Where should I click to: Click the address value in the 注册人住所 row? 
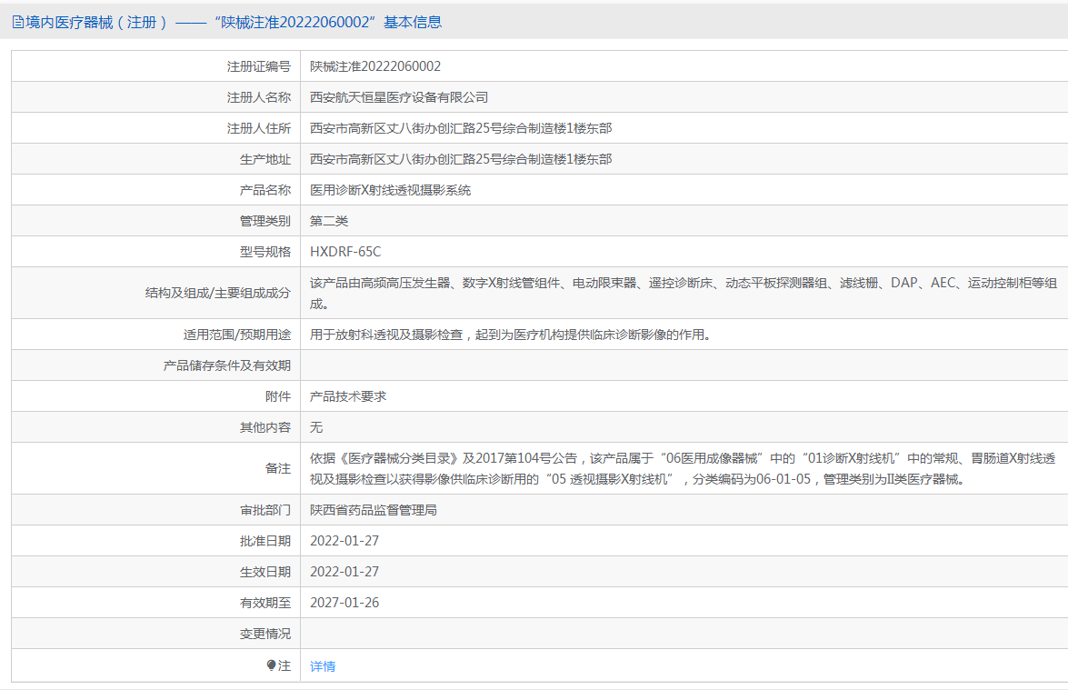[461, 128]
